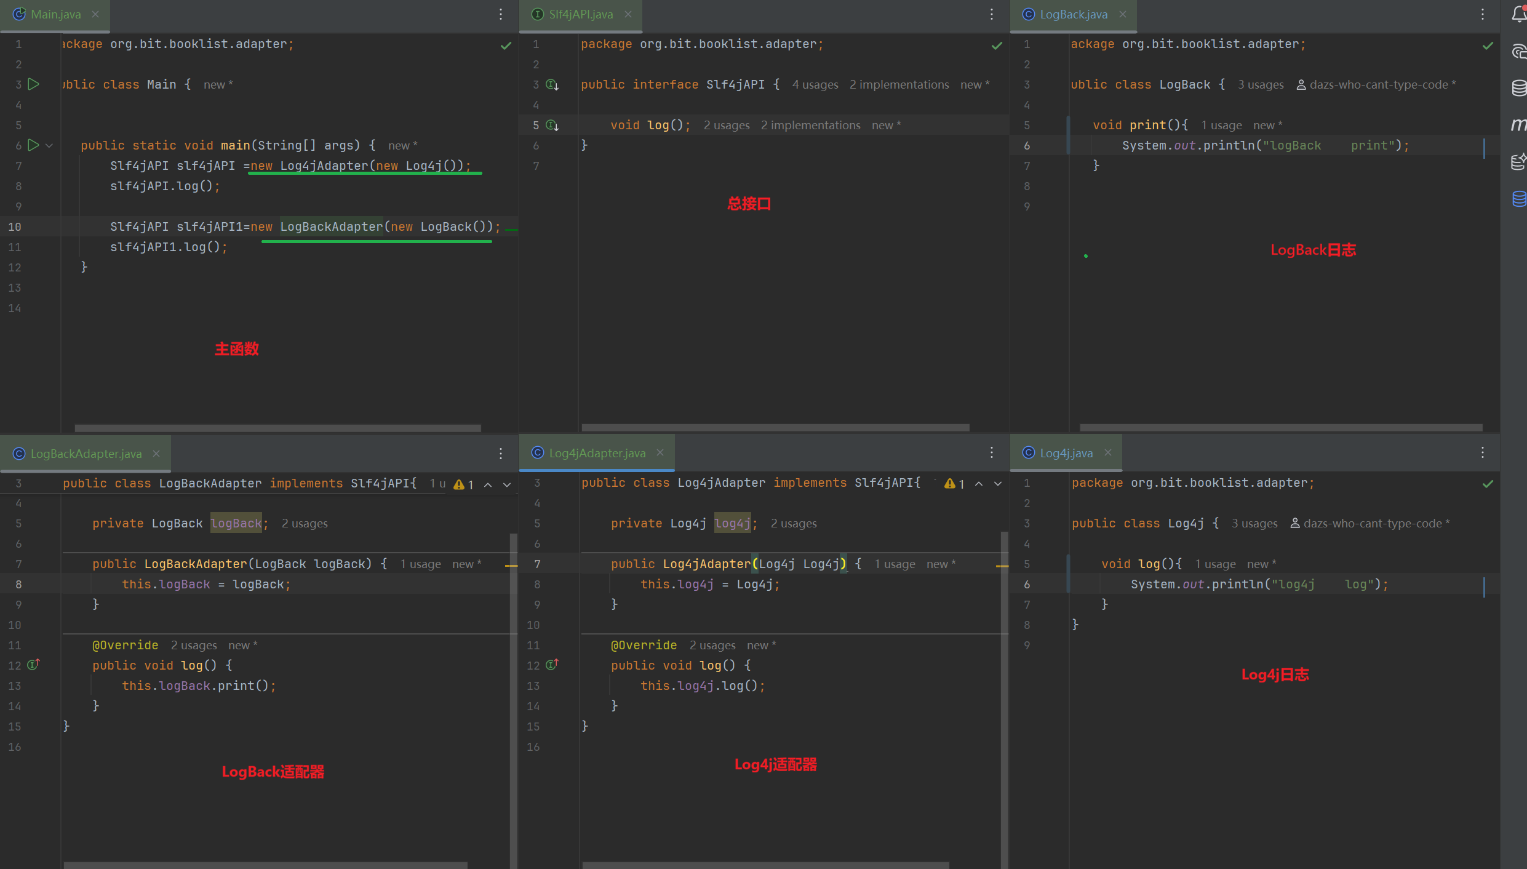Click the green inspection checkmark in Main.java
This screenshot has height=869, width=1527.
click(x=506, y=46)
